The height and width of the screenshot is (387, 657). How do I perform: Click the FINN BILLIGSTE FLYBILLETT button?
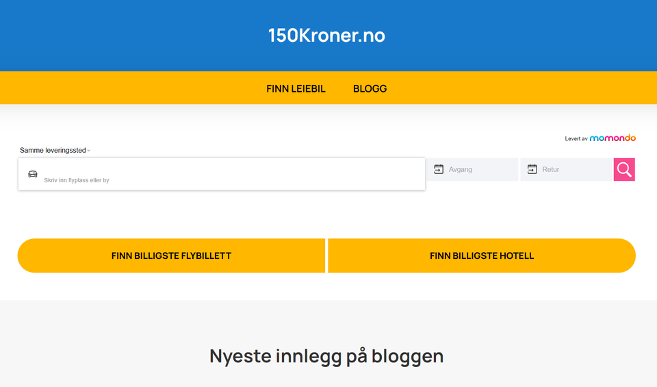(171, 255)
